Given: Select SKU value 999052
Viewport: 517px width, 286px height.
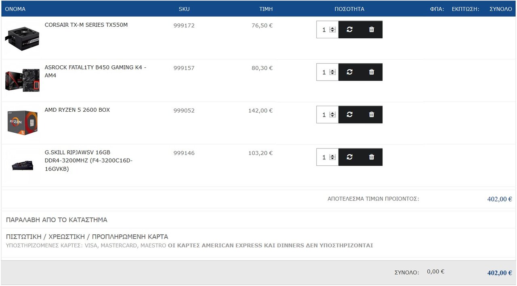Looking at the screenshot, I should [184, 111].
